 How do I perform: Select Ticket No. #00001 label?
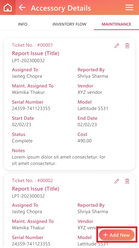pyautogui.click(x=32, y=45)
